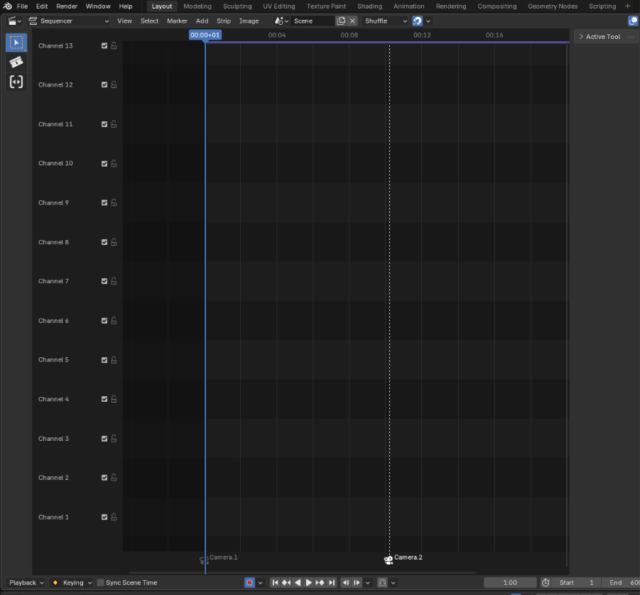Switch to the Animation workspace tab
Viewport: 640px width, 595px height.
[409, 6]
